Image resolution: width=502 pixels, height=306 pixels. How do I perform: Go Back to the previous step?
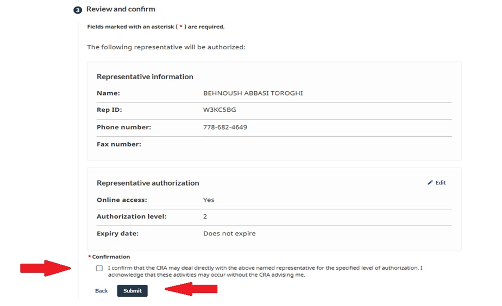tap(101, 291)
